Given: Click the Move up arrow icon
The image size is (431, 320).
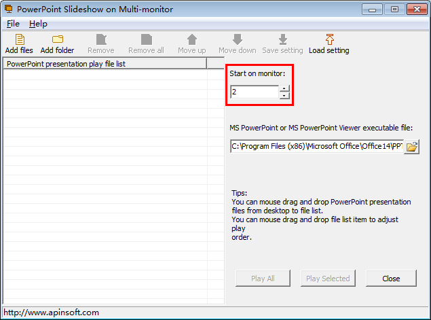Looking at the screenshot, I should tap(192, 39).
